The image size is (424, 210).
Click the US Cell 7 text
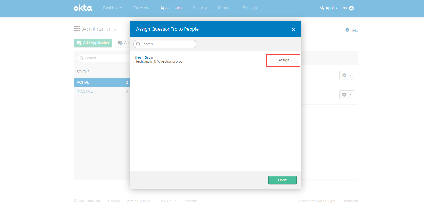(x=168, y=201)
